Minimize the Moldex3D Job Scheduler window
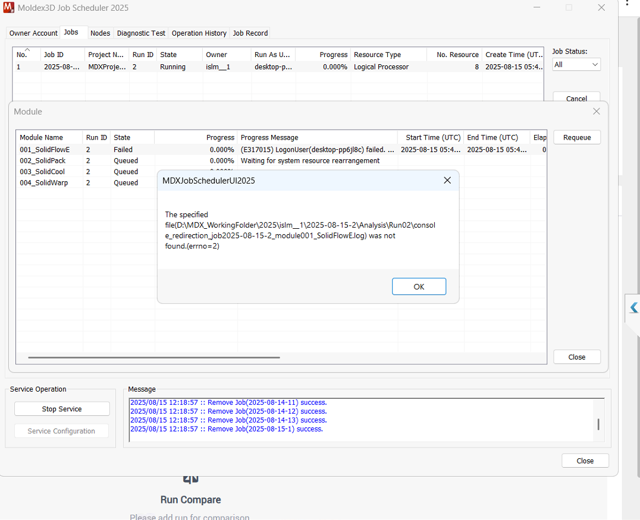Viewport: 640px width, 520px height. coord(537,7)
